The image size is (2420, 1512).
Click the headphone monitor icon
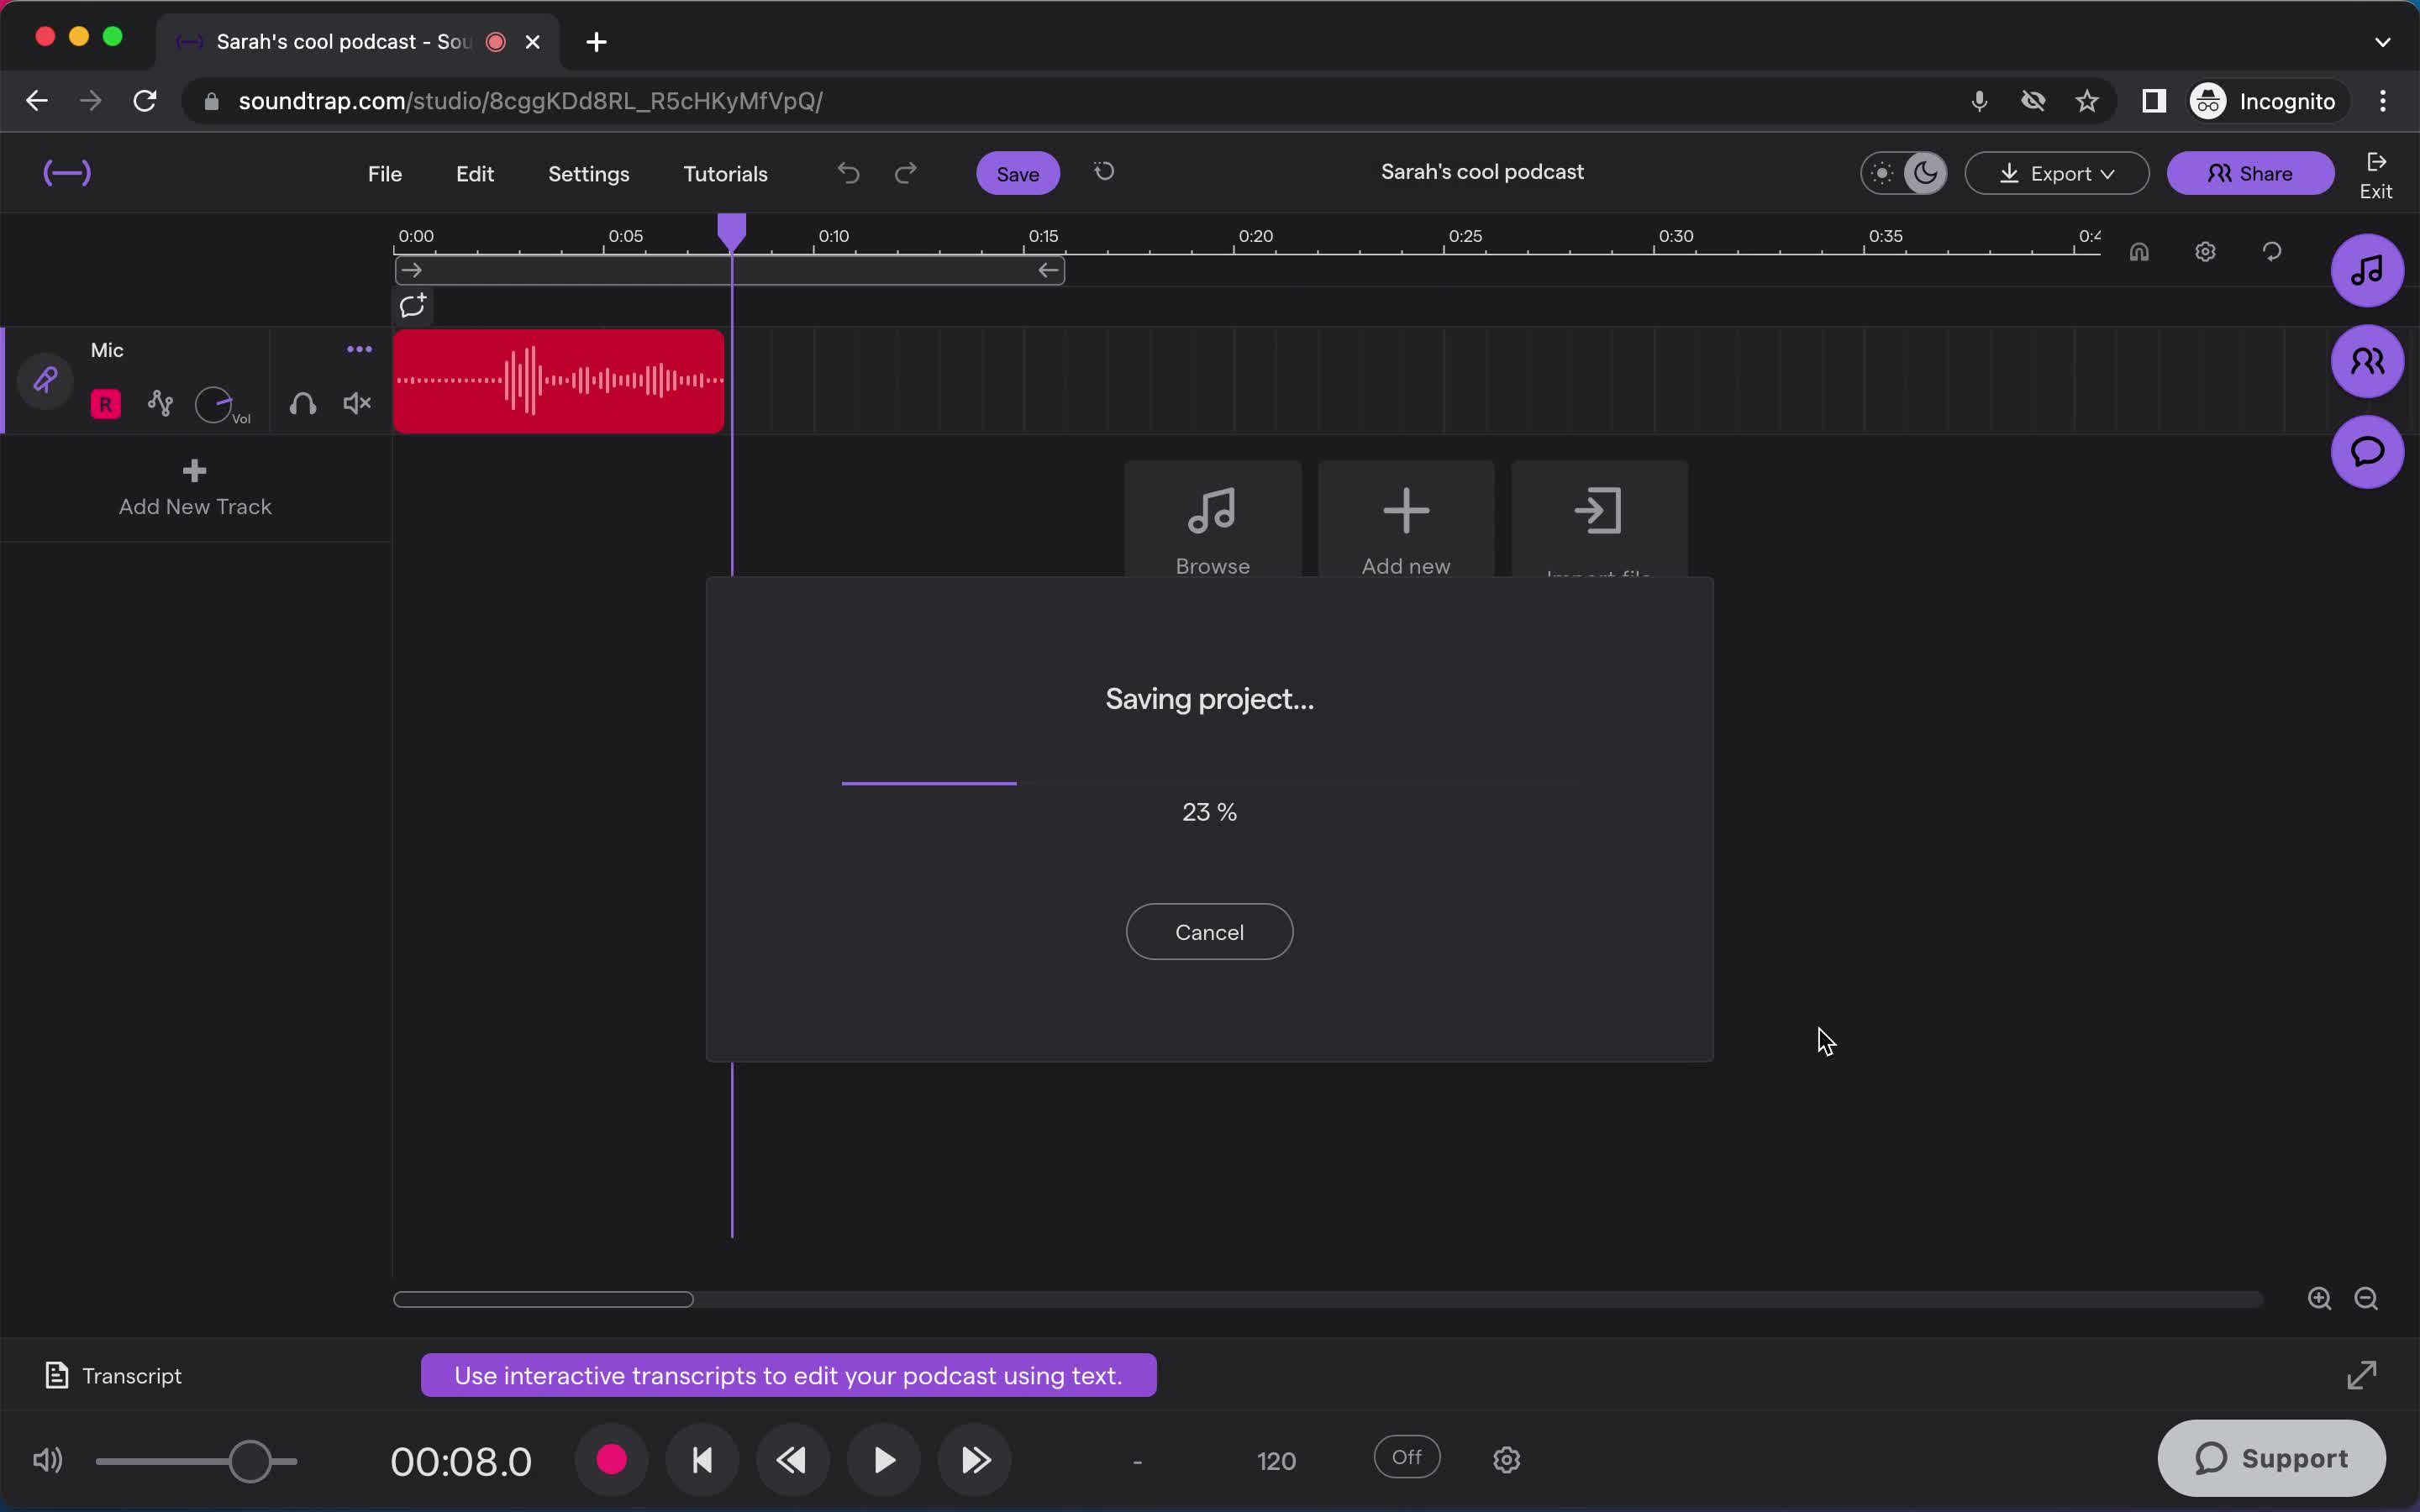303,404
